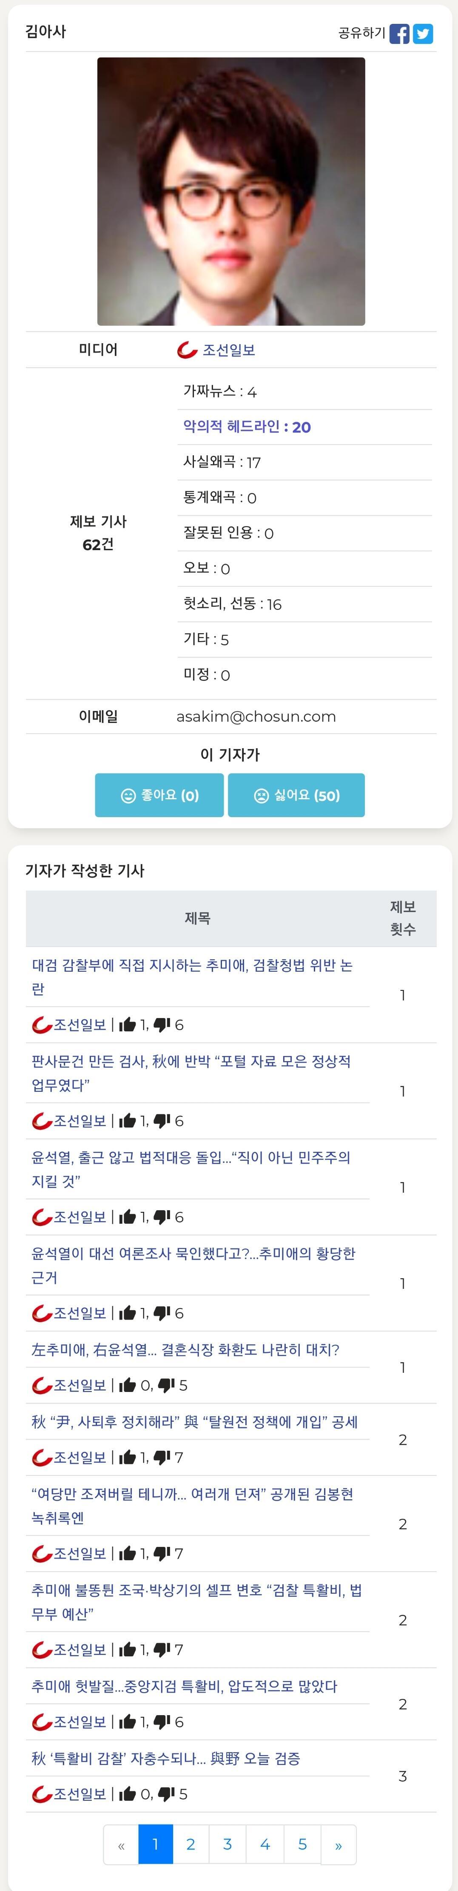Click the 싫어요 (50) frown button

[296, 795]
